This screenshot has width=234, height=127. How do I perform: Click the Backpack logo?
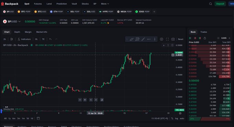[x=10, y=4]
